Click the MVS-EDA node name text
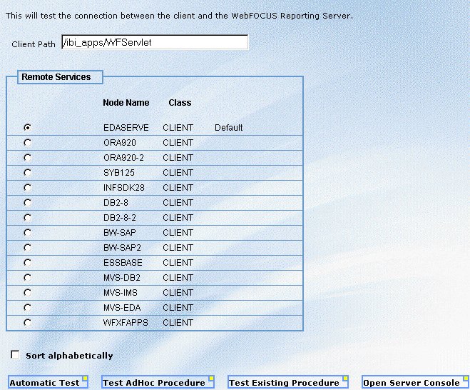 coord(122,308)
